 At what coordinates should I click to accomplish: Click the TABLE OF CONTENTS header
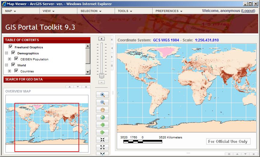pyautogui.click(x=47, y=40)
